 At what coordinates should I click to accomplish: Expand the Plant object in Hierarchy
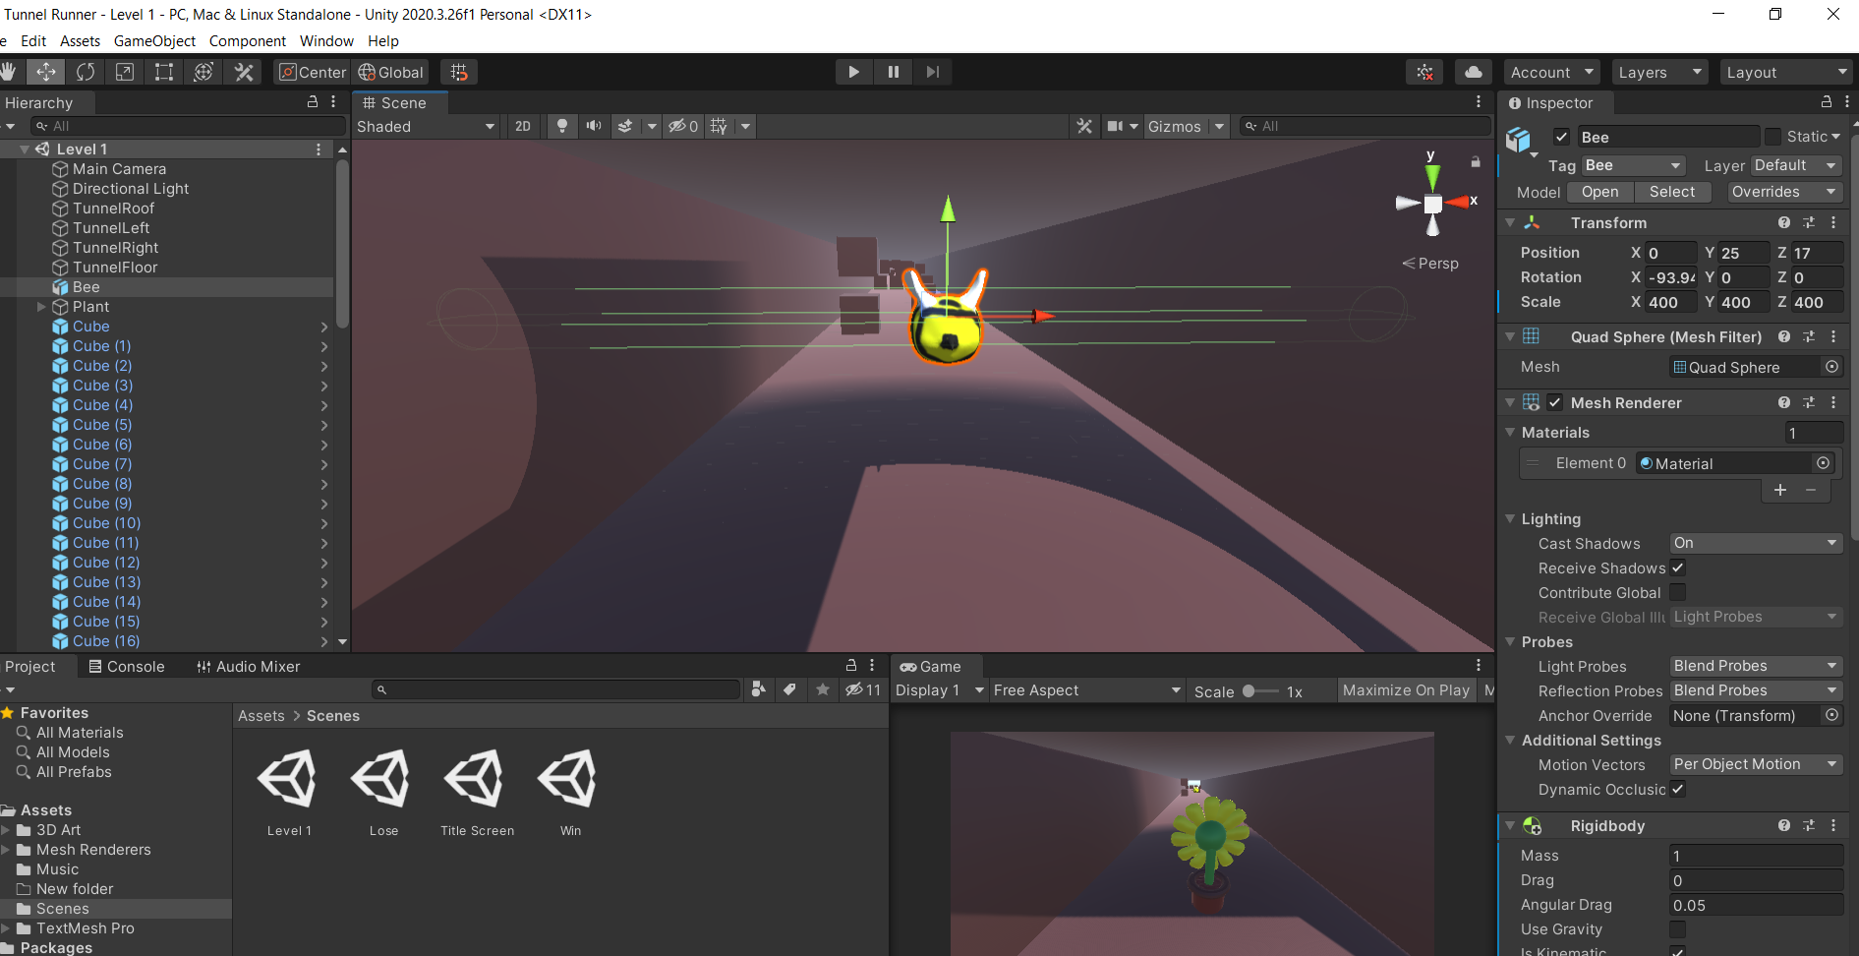[x=41, y=307]
